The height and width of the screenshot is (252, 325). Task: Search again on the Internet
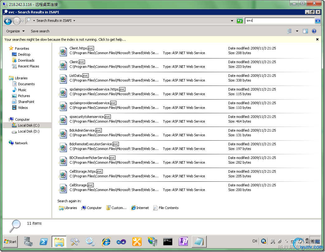pyautogui.click(x=140, y=208)
